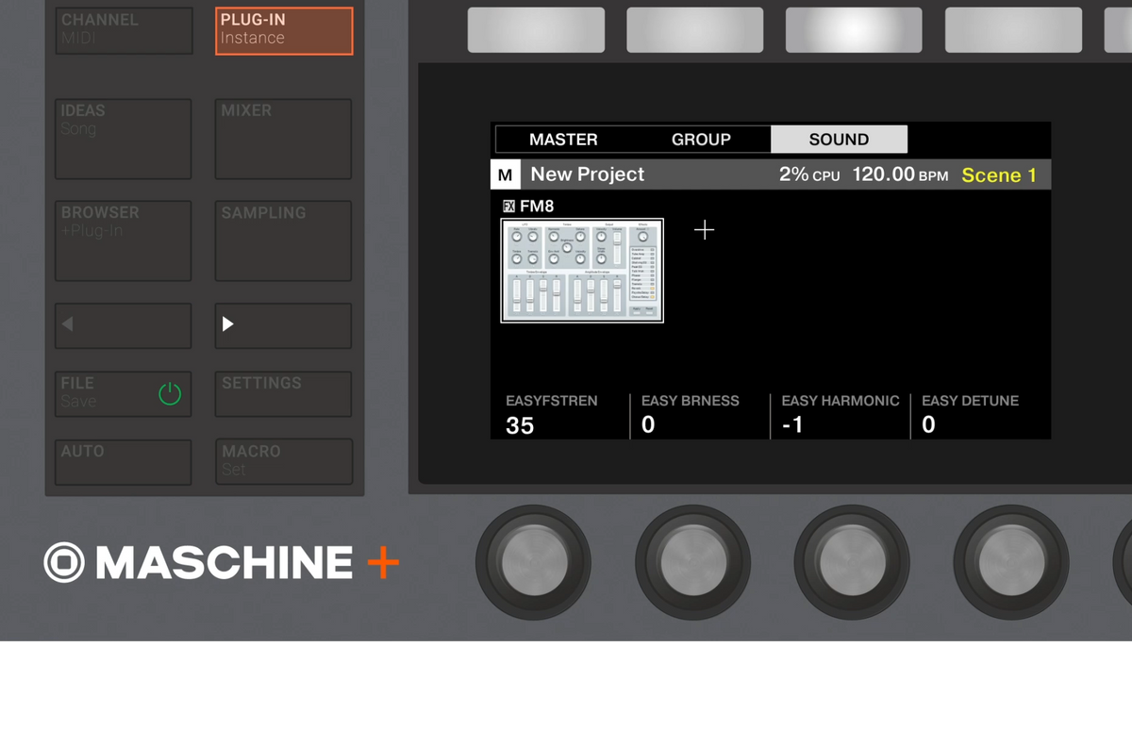Image resolution: width=1132 pixels, height=730 pixels.
Task: Click the M icon beside New Project
Action: 506,174
